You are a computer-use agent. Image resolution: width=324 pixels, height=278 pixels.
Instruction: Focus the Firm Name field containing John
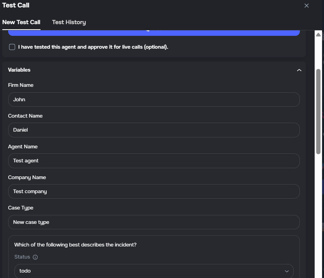(x=153, y=99)
